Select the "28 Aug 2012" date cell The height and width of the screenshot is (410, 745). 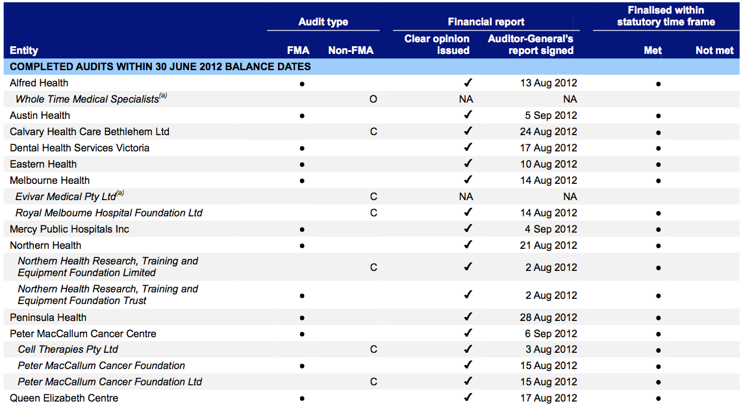coord(548,317)
